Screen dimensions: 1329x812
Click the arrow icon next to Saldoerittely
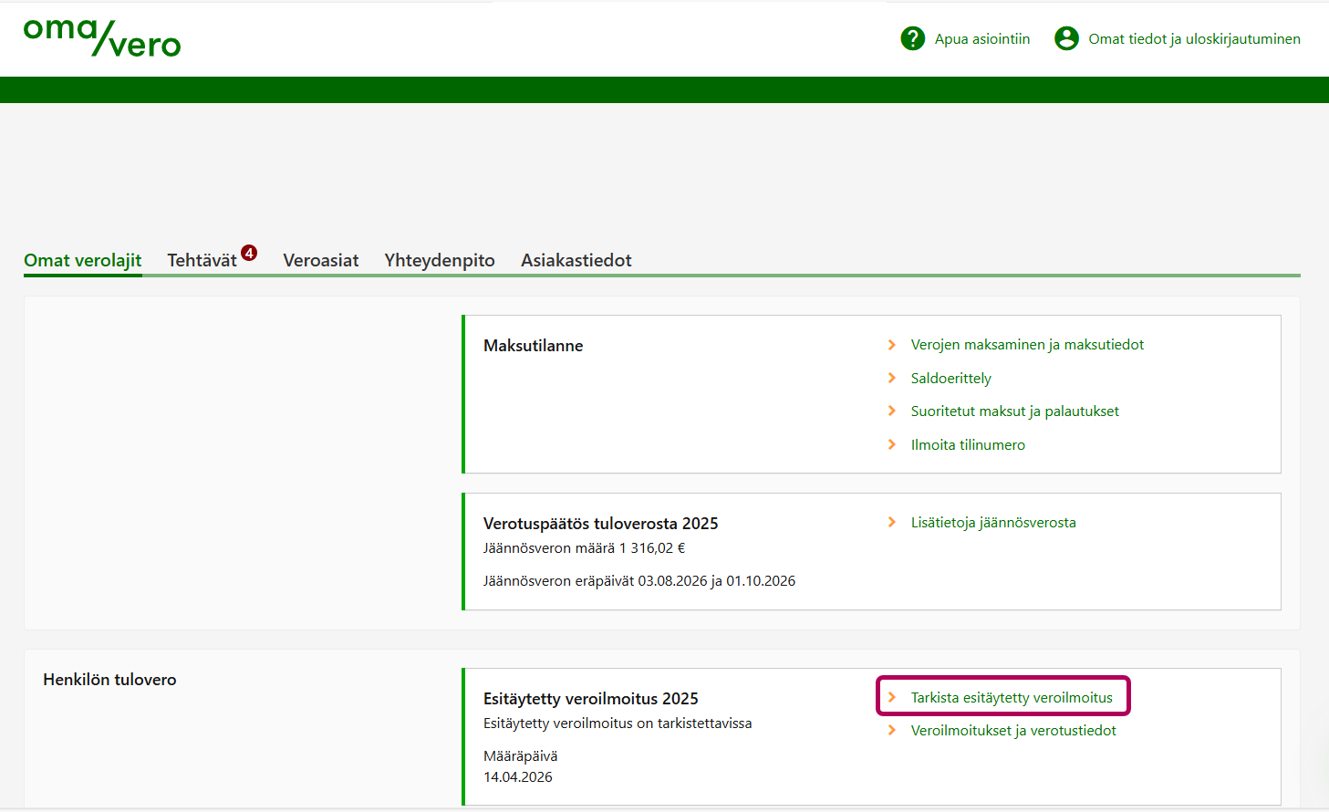(x=892, y=378)
